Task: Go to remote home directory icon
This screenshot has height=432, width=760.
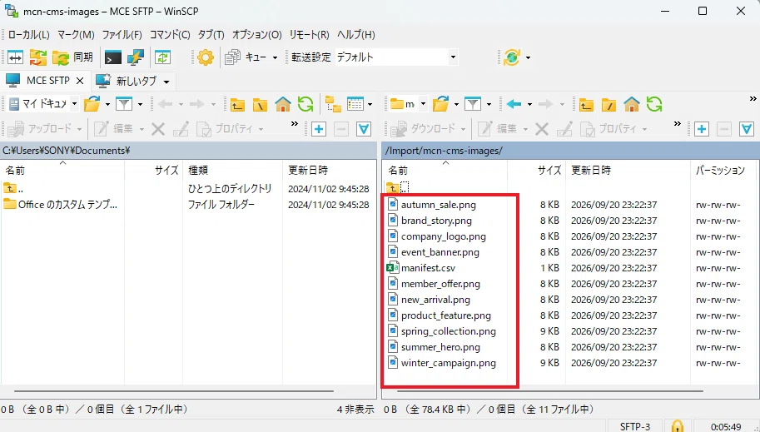Action: click(x=632, y=104)
